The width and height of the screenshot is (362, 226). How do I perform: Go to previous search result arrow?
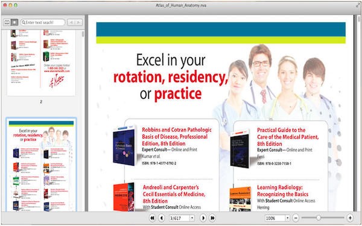pos(71,22)
